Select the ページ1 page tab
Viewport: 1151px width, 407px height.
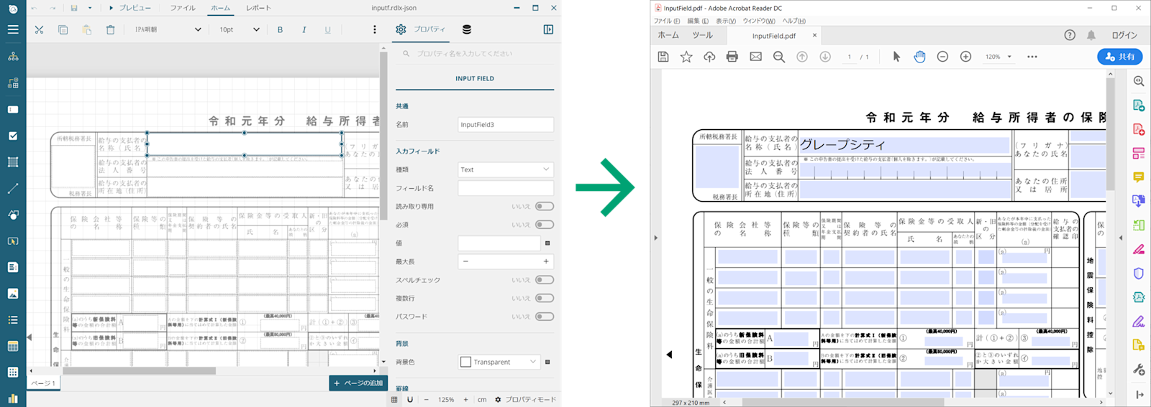[x=43, y=383]
